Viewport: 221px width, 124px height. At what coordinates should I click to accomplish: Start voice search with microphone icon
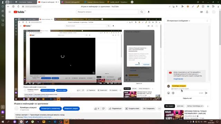click(148, 12)
